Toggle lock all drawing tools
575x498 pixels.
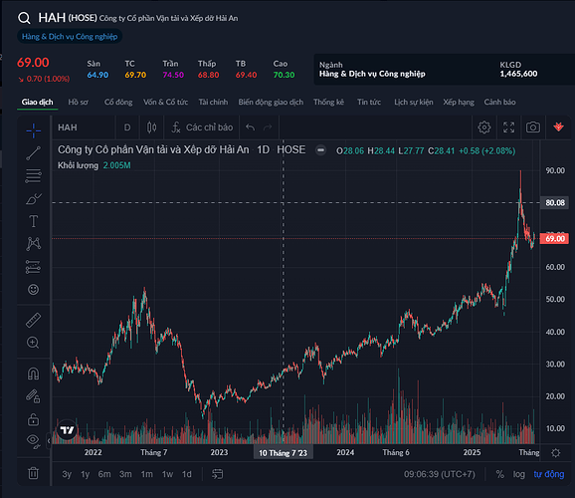[33, 419]
